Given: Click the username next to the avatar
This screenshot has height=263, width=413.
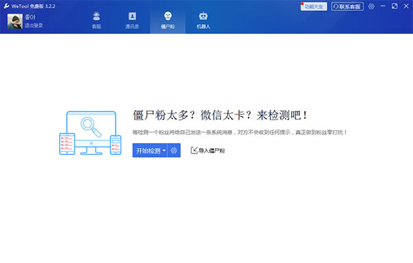Looking at the screenshot, I should pos(30,17).
